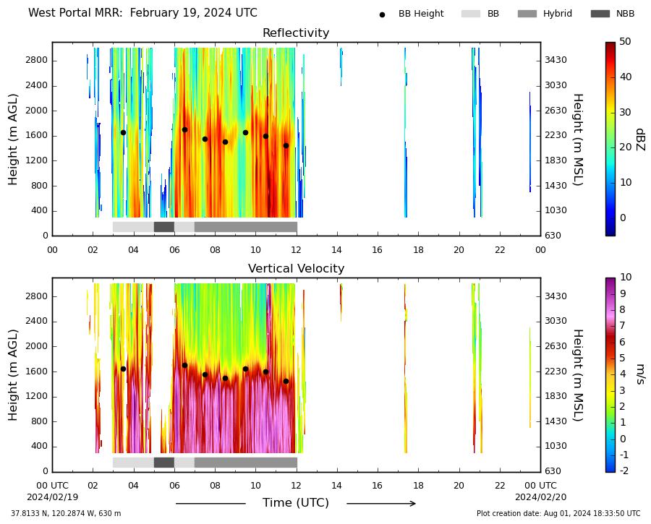
Task: Click the BB height dot near 09:30 in Vertical Velocity
Action: pyautogui.click(x=246, y=369)
